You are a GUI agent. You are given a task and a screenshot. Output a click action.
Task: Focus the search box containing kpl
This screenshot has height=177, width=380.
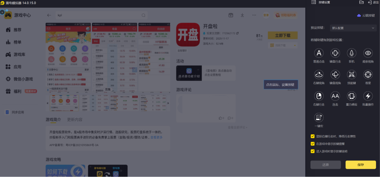click(102, 15)
